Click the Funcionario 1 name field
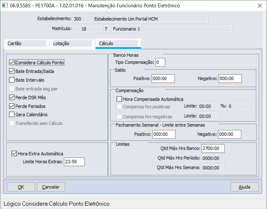267x209 pixels. (x=172, y=29)
